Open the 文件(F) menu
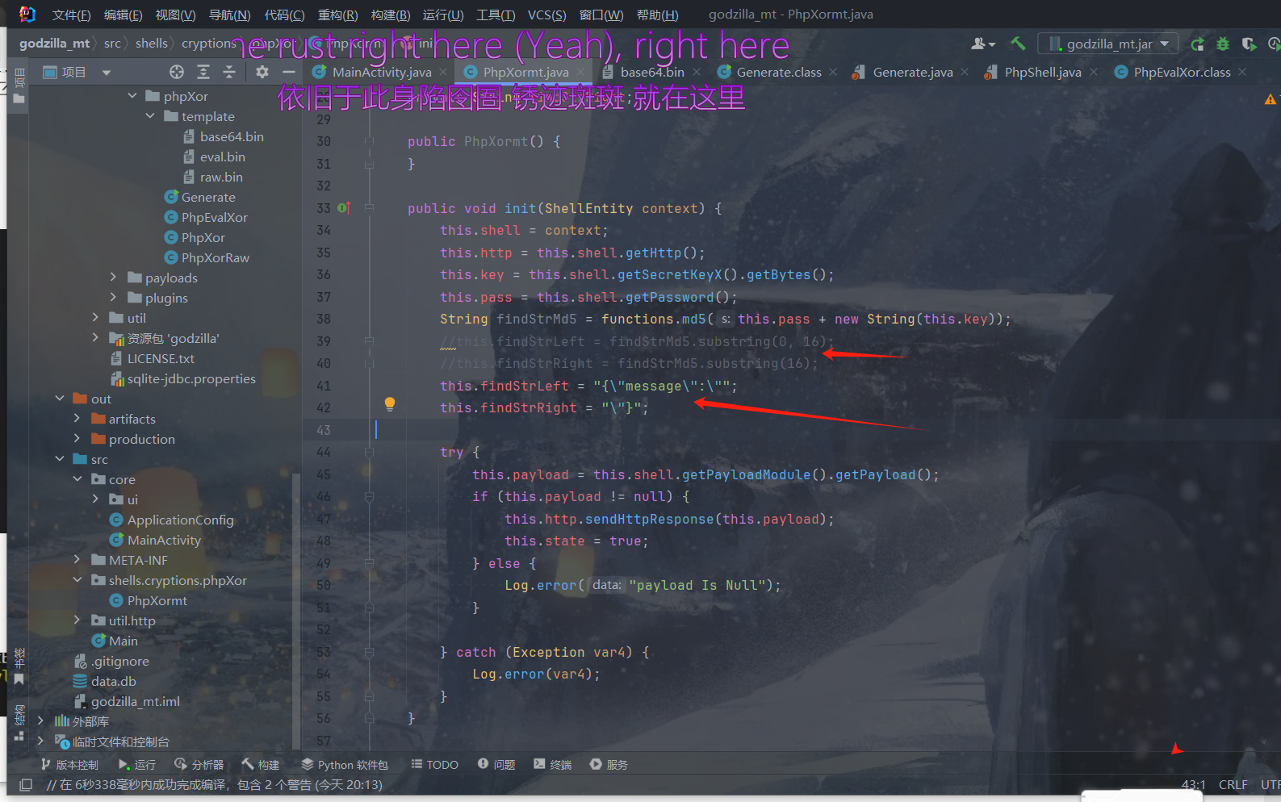The height and width of the screenshot is (802, 1281). (x=71, y=15)
